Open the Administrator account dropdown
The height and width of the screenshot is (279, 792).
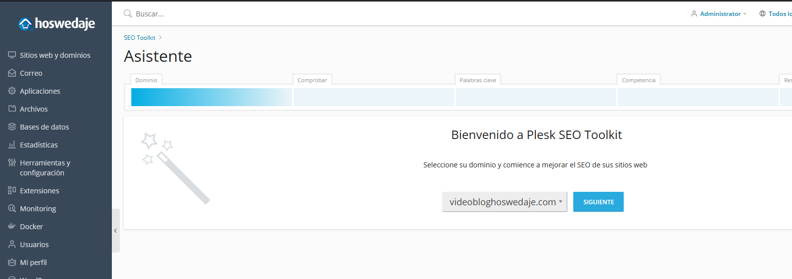[719, 13]
